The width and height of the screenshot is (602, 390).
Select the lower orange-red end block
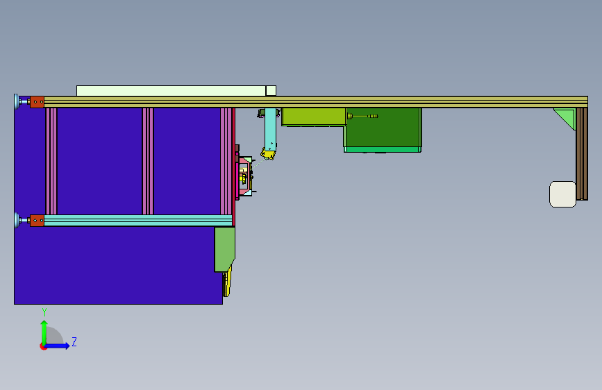coord(37,221)
